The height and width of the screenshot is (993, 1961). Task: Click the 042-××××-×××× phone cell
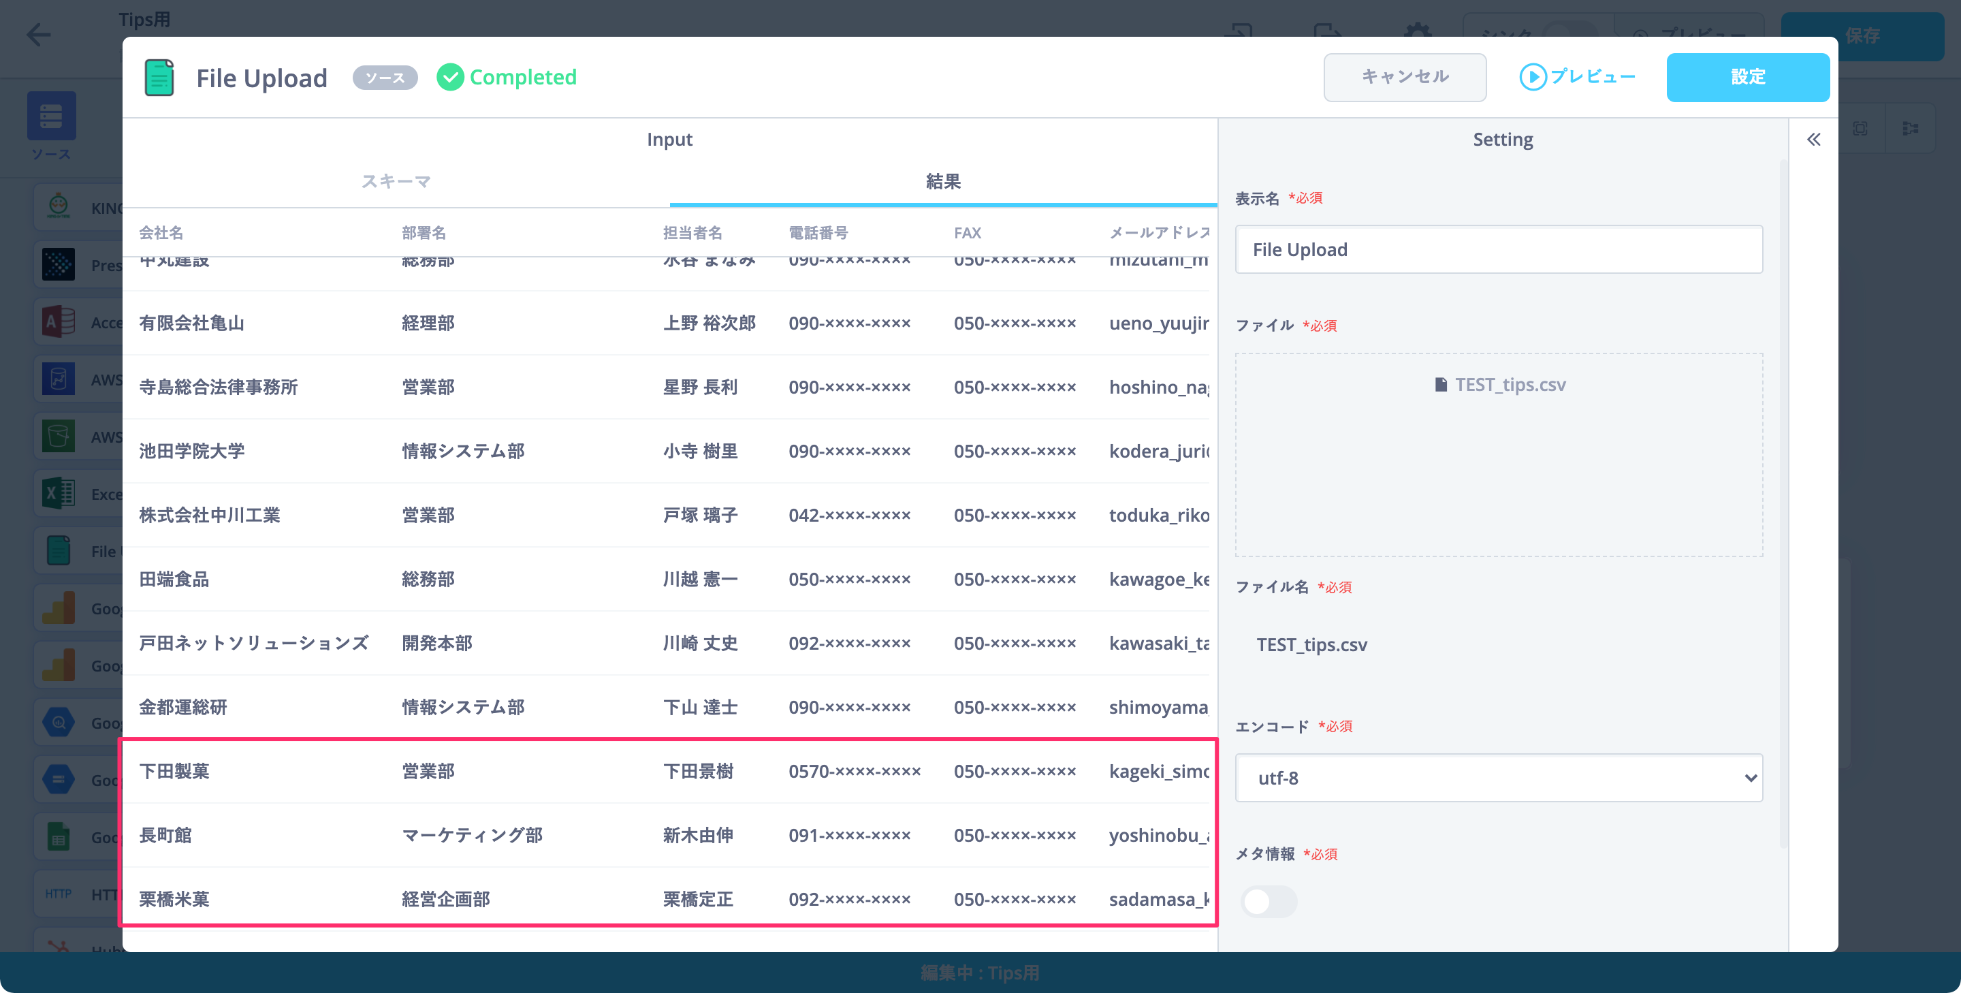click(x=850, y=516)
